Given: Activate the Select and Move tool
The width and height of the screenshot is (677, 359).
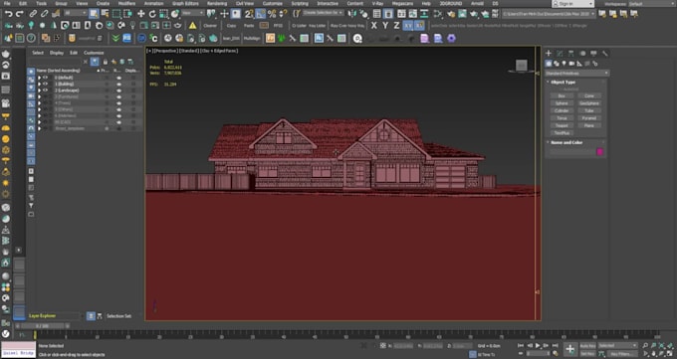Looking at the screenshot, I should point(140,14).
